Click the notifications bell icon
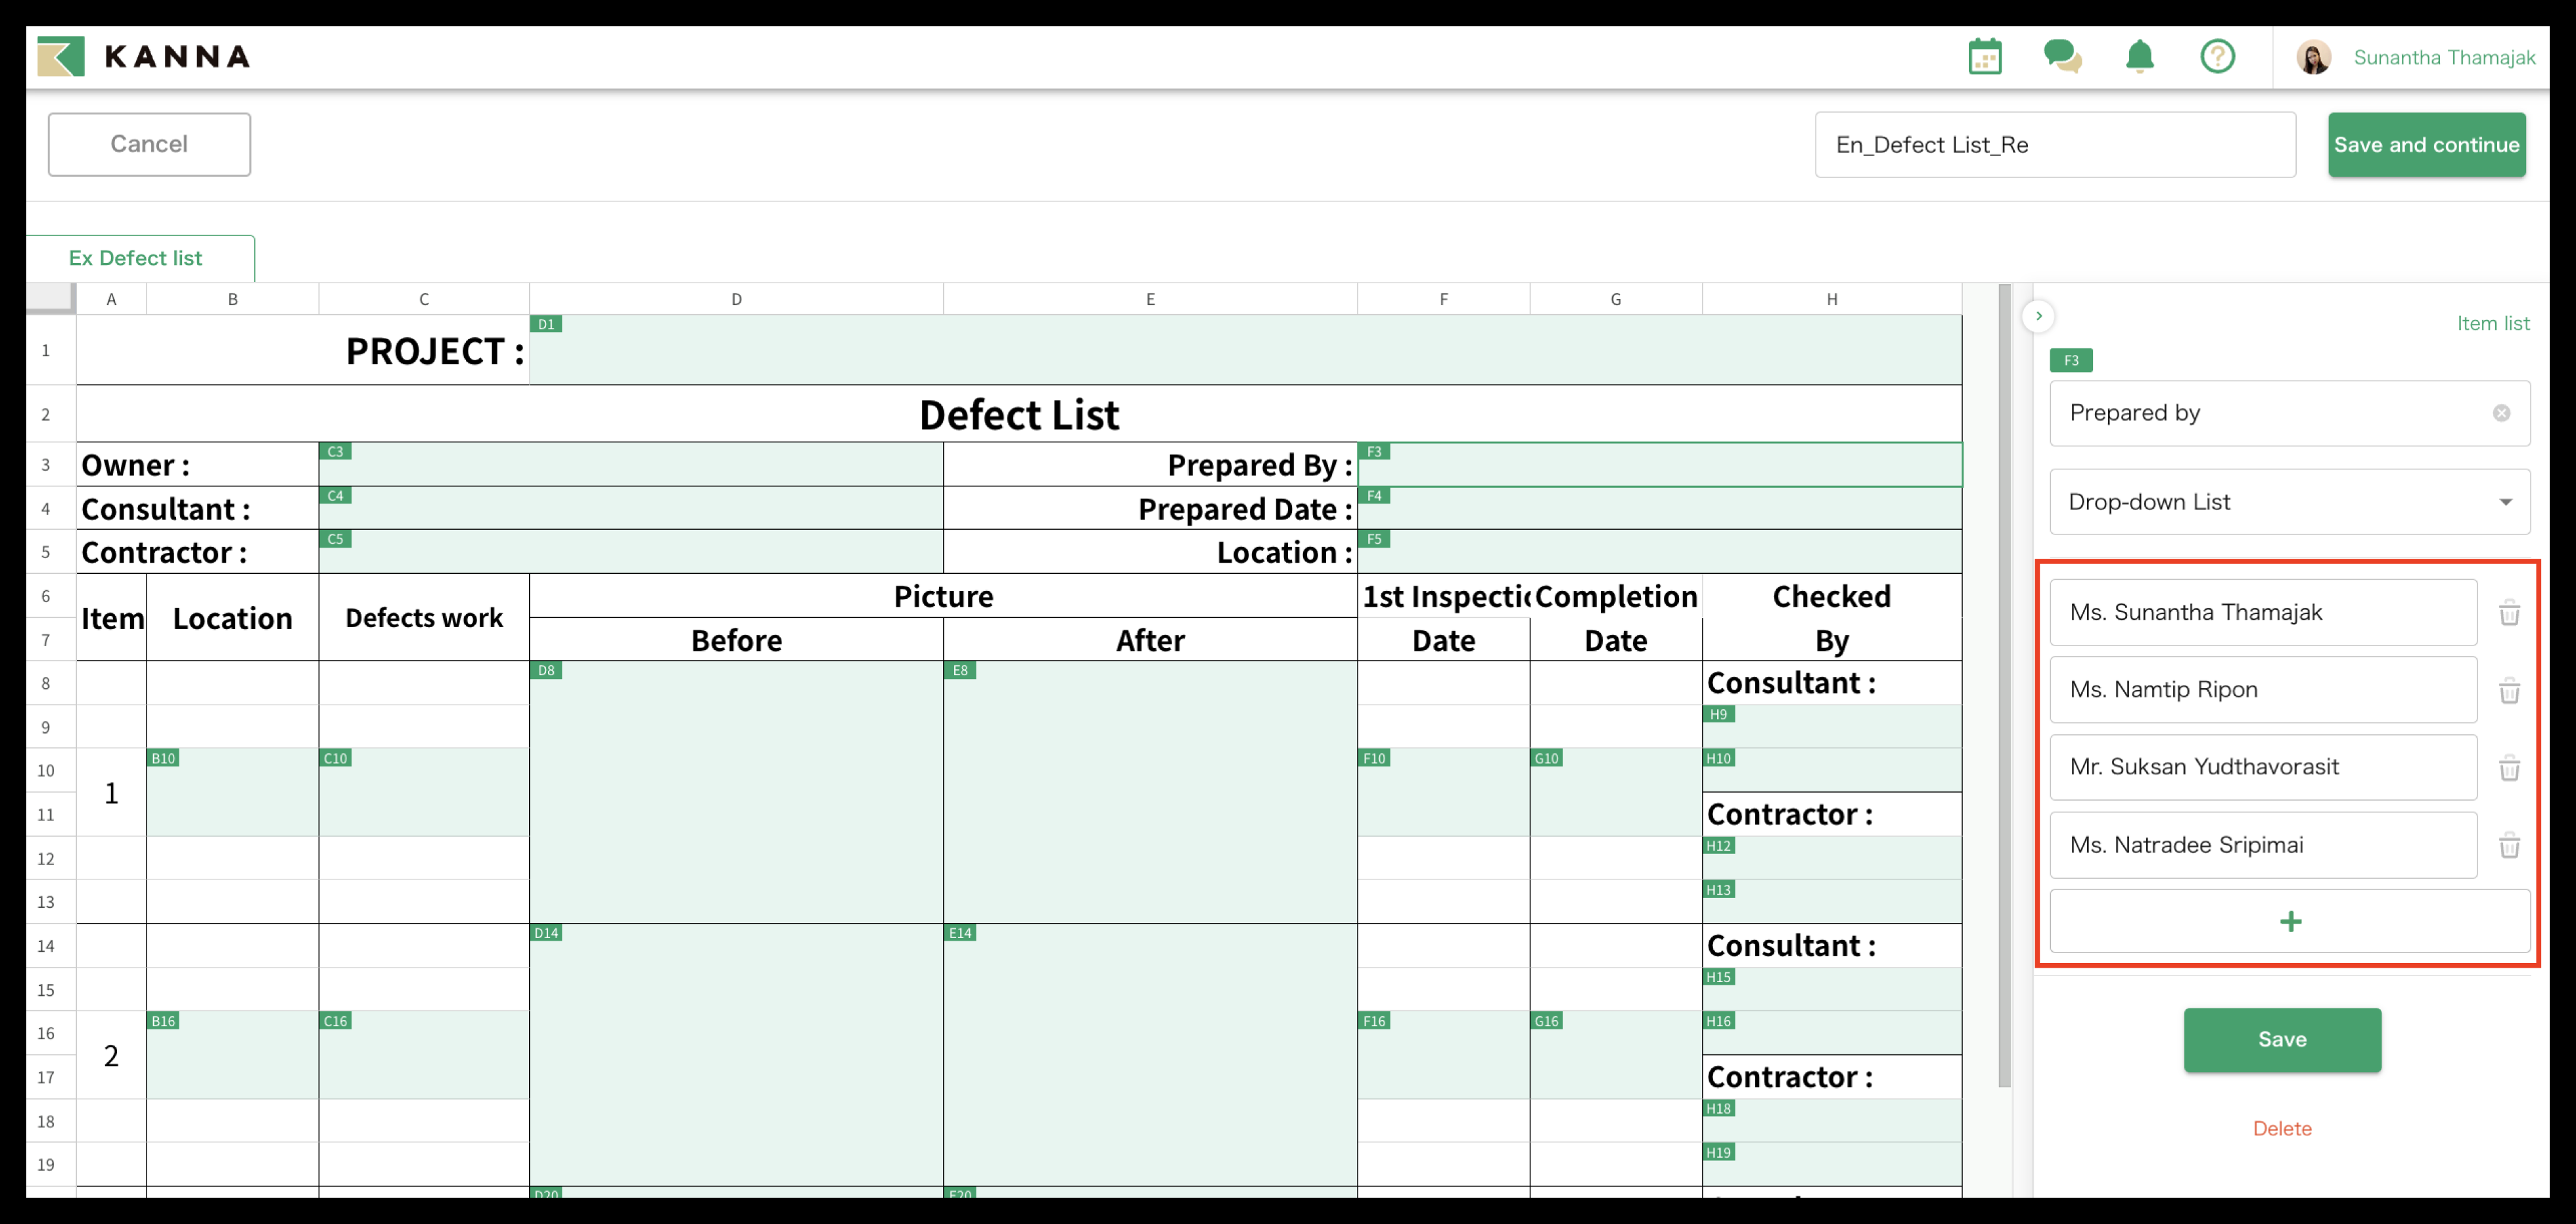 point(2139,56)
